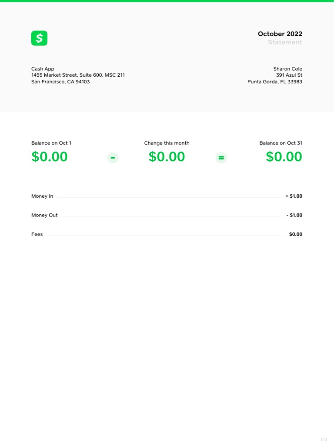Click the 391 Azui St address line

coord(289,75)
